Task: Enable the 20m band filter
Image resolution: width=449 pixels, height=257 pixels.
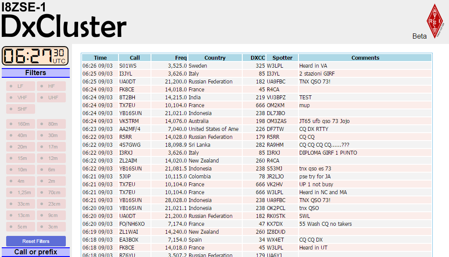Action: click(21, 147)
